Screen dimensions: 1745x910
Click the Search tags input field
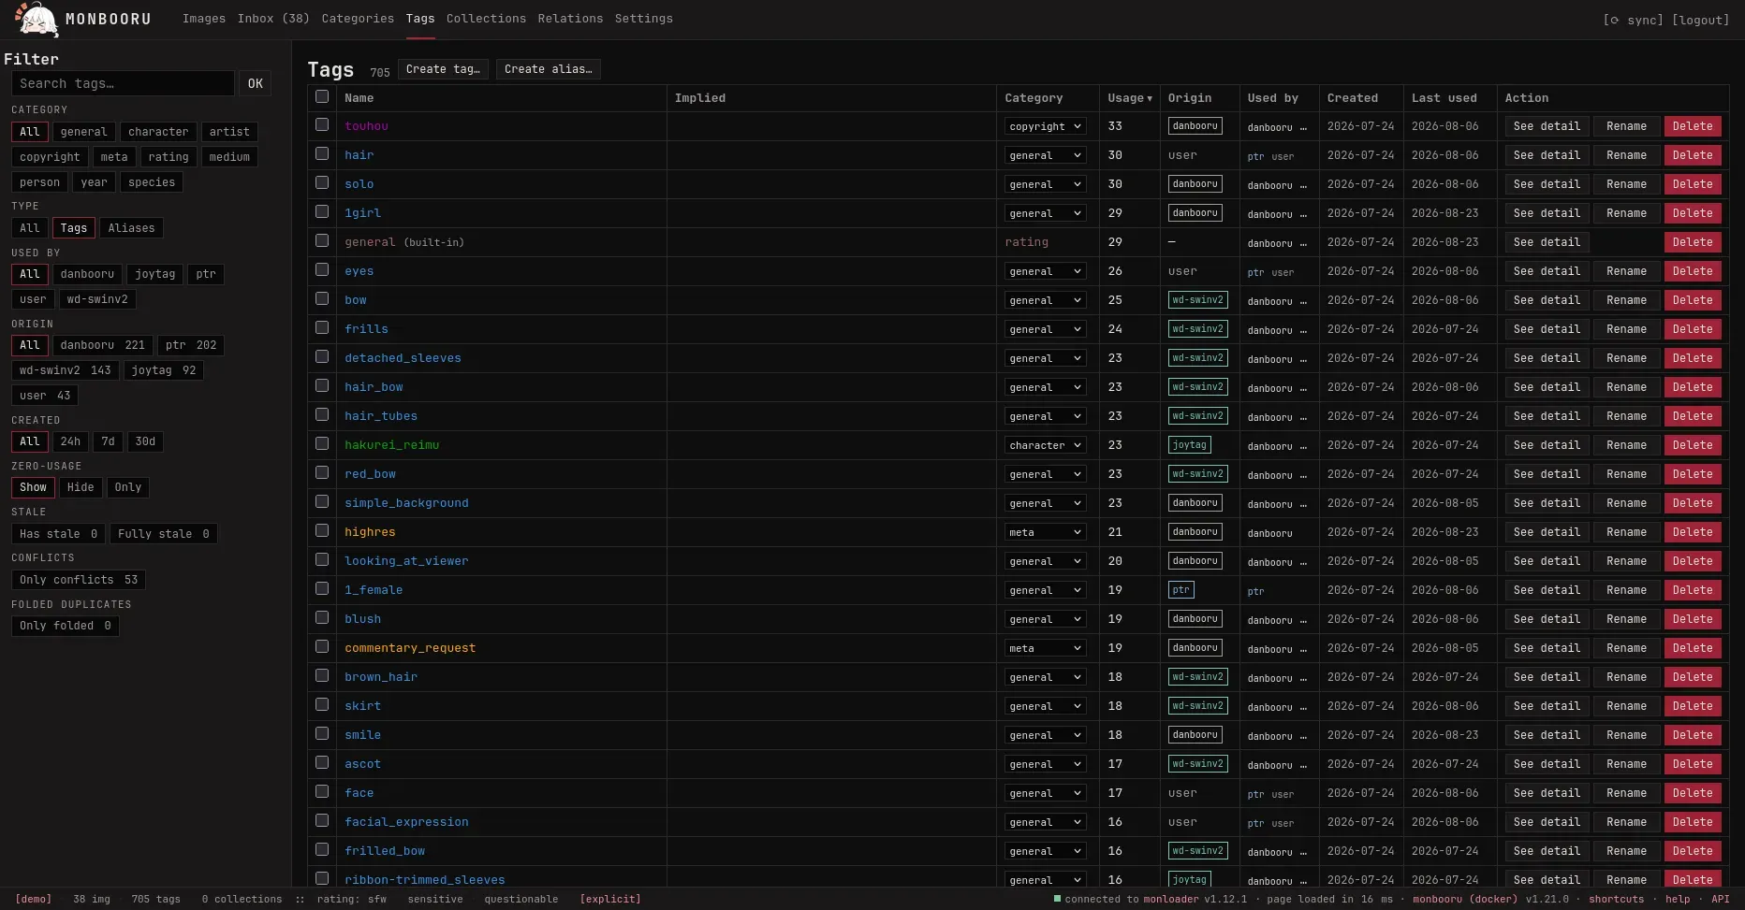[x=123, y=83]
